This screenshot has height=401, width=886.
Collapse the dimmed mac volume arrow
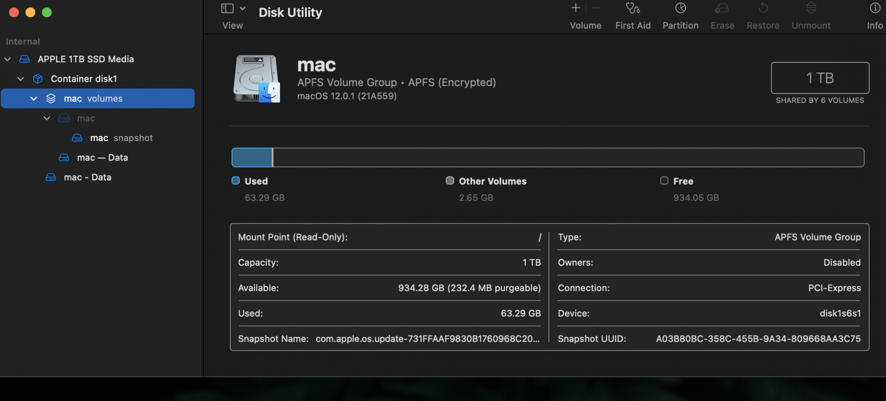point(47,118)
